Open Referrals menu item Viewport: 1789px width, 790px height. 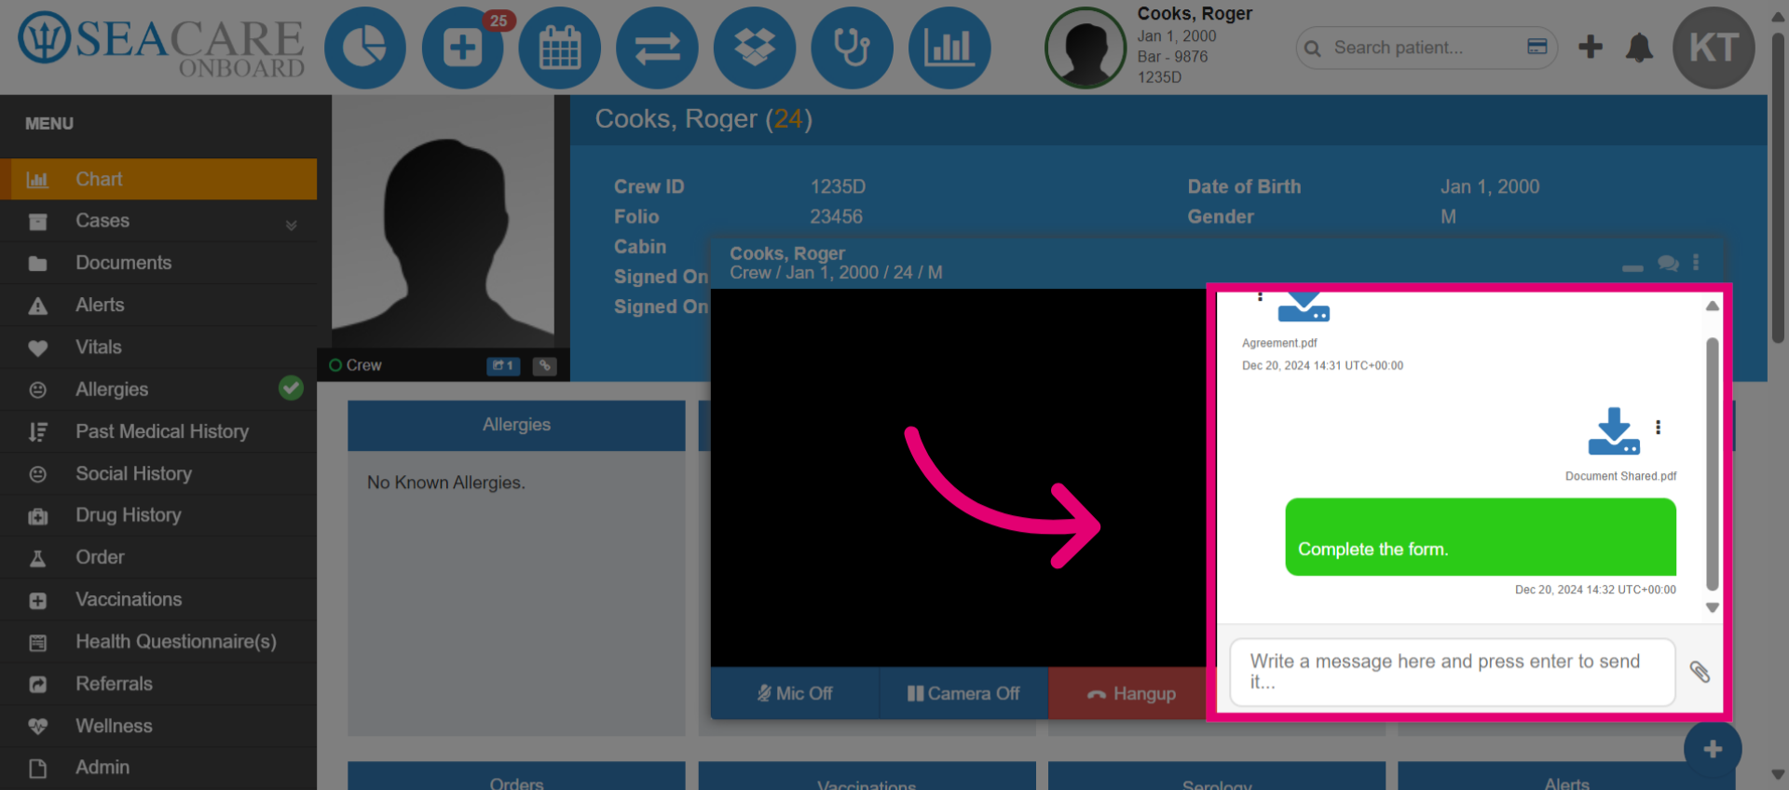point(158,684)
